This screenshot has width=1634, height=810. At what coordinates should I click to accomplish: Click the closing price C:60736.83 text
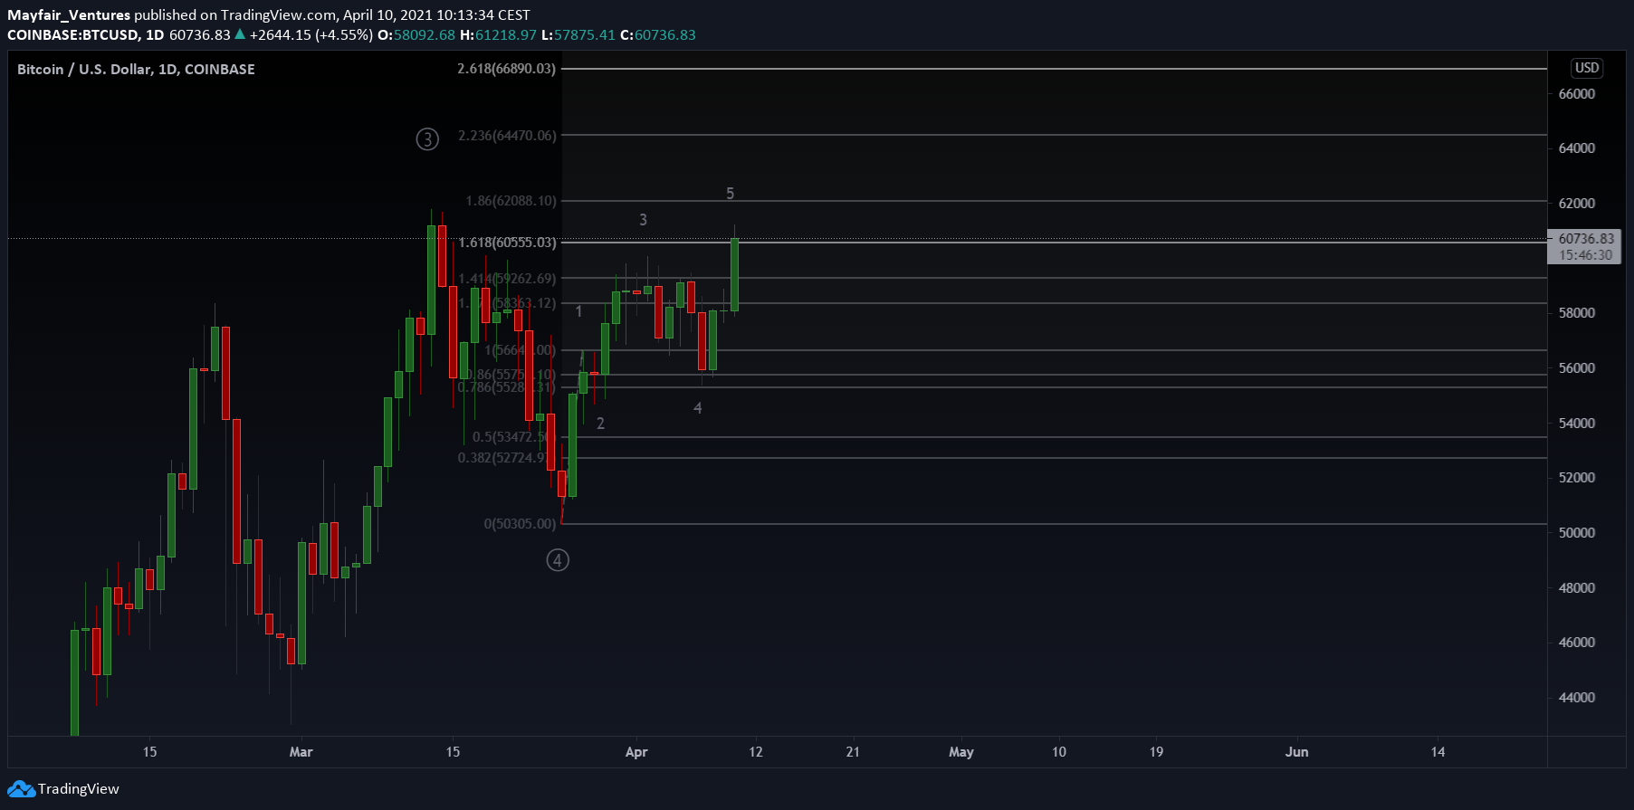658,35
